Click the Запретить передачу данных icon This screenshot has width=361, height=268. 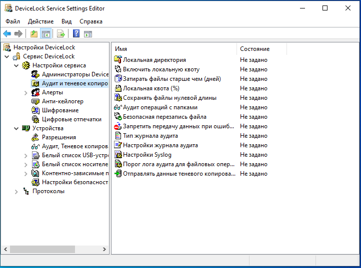point(118,126)
